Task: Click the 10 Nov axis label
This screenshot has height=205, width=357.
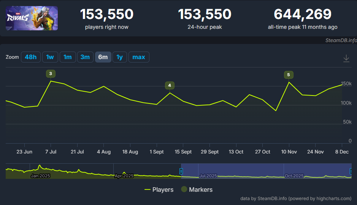Action: pyautogui.click(x=289, y=152)
